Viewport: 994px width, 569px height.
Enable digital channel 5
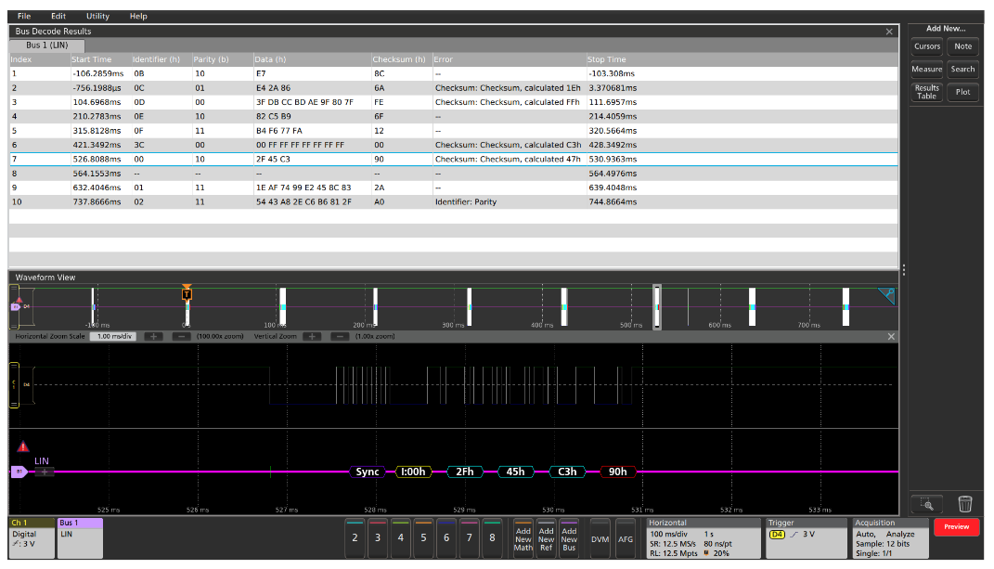[x=423, y=537]
